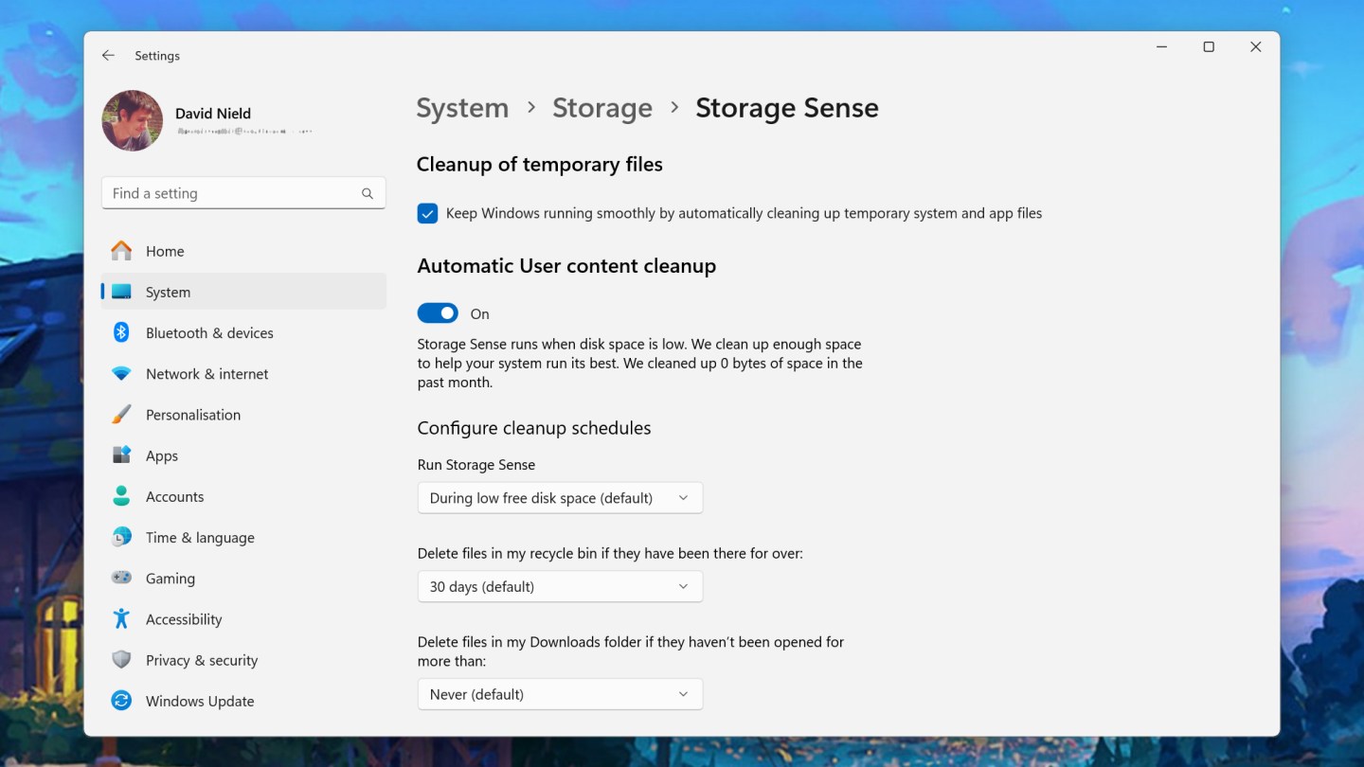Open Windows Update settings
Screen dimensions: 1364x767
(x=199, y=701)
